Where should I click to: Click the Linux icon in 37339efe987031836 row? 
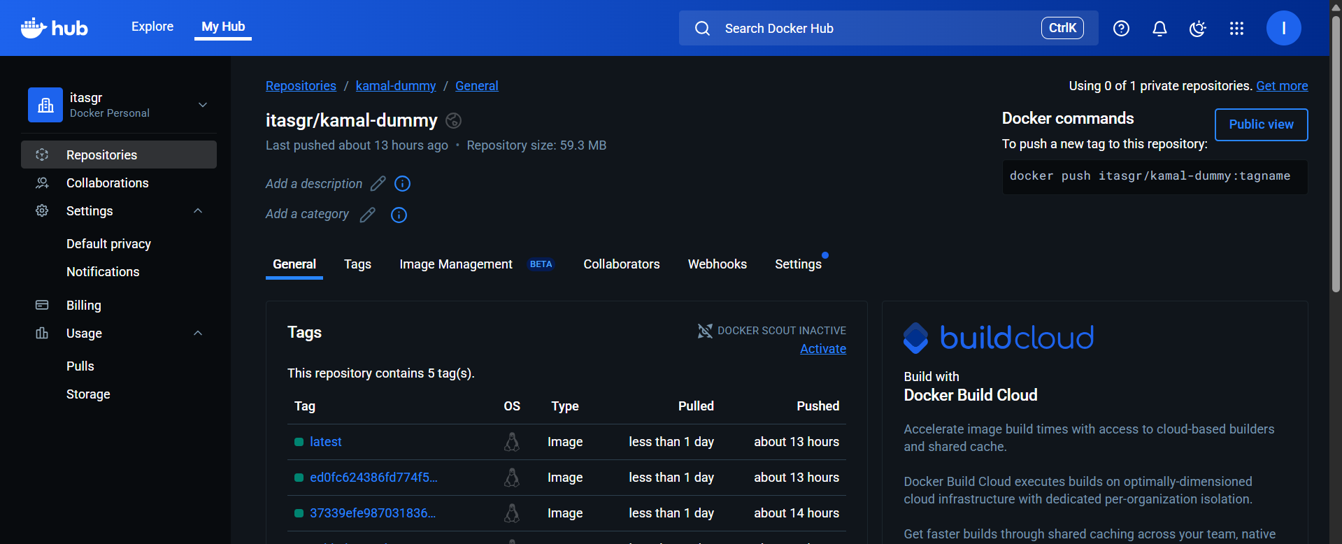(x=512, y=513)
